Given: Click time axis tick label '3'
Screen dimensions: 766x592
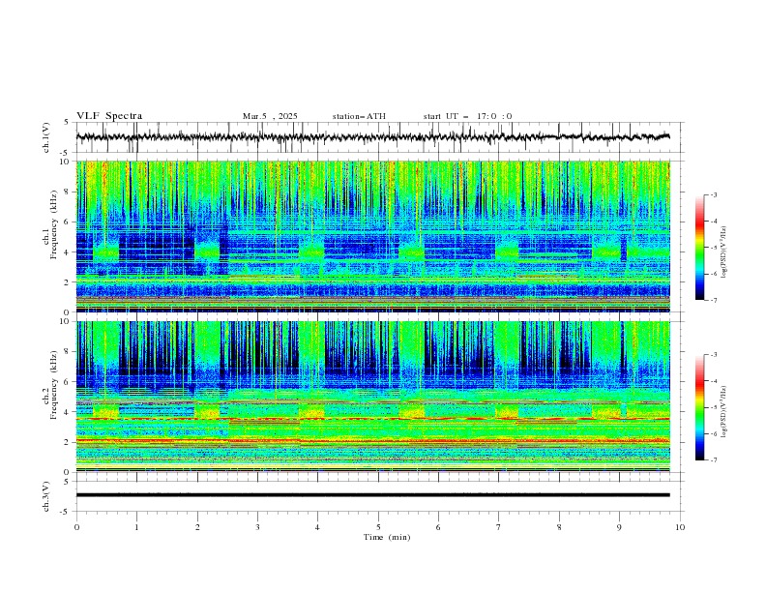Looking at the screenshot, I should tap(257, 527).
